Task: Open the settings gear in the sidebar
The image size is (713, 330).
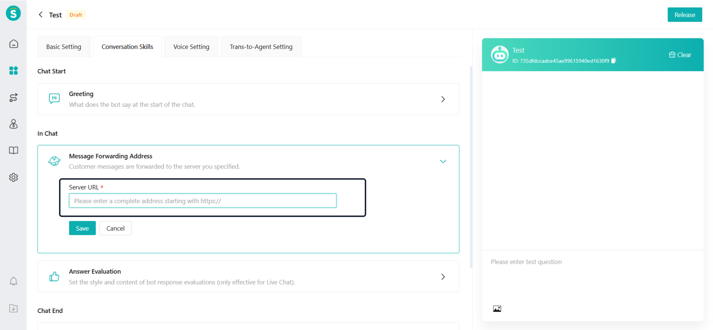Action: 13,177
